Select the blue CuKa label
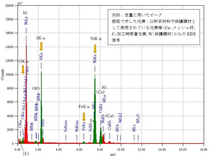Image resolution: width=210 pixels, height=162 pixels. point(100,108)
